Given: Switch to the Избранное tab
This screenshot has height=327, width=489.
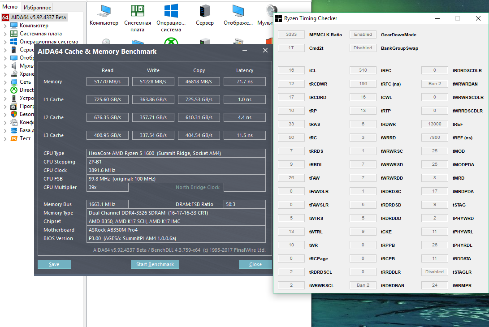Looking at the screenshot, I should [38, 7].
